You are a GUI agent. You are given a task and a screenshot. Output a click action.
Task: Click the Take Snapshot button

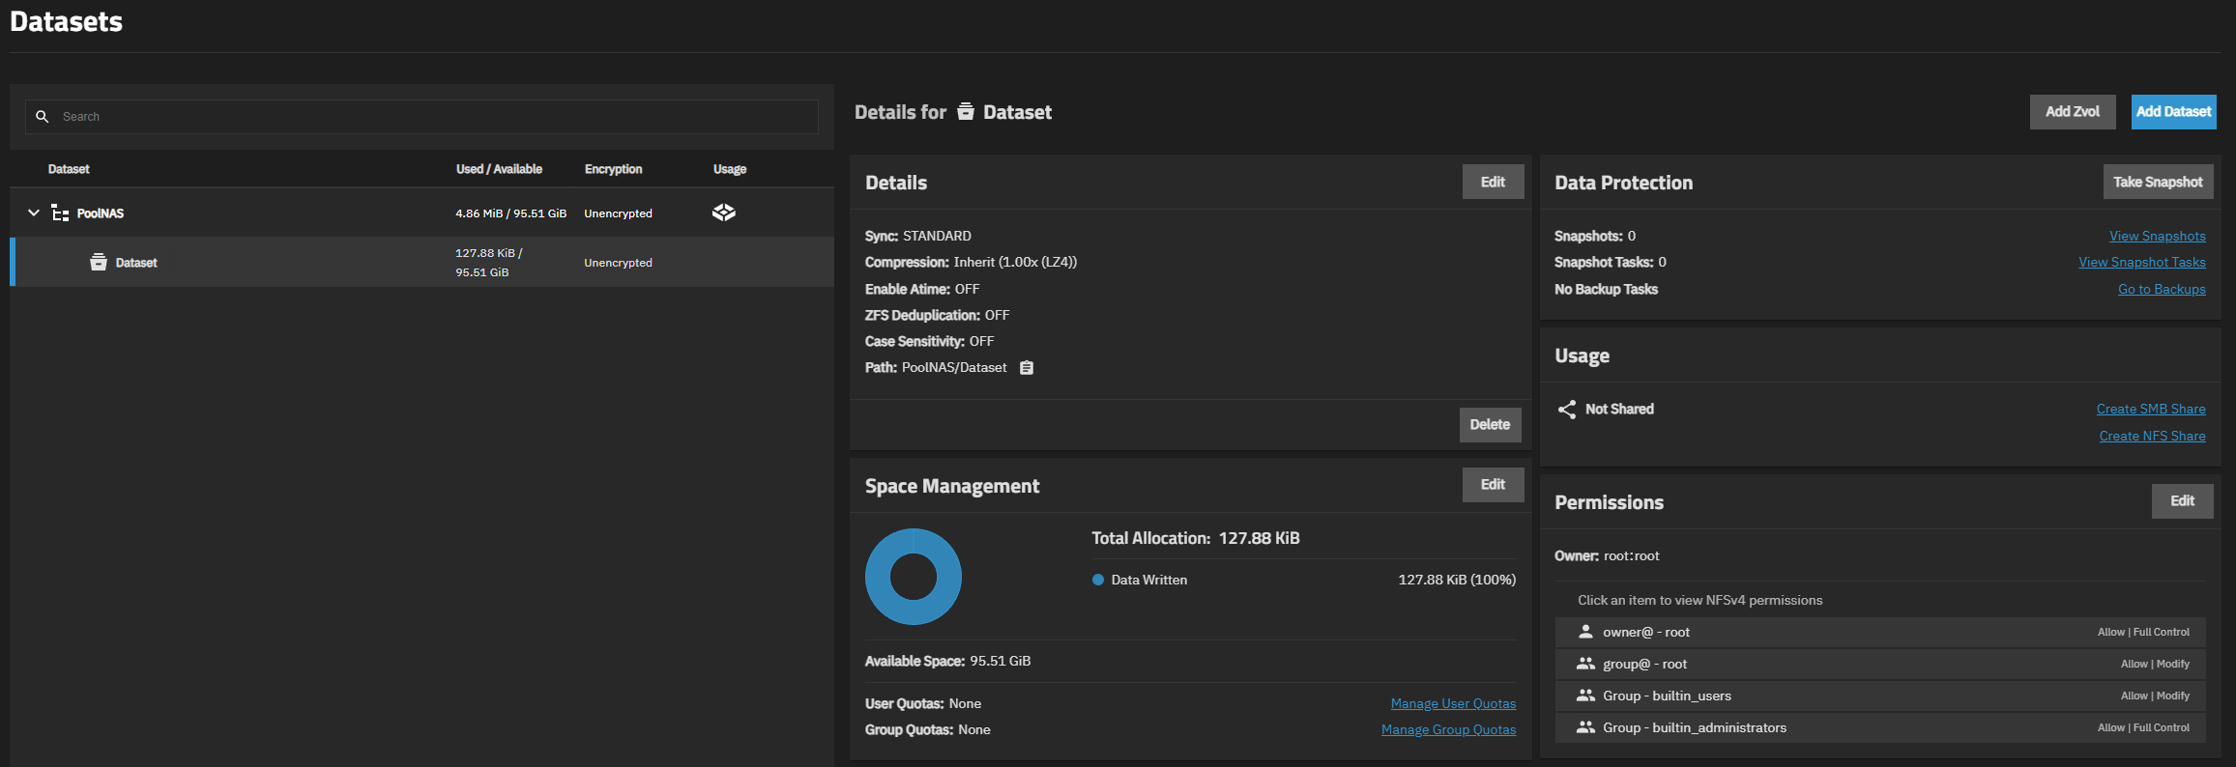coord(2157,182)
